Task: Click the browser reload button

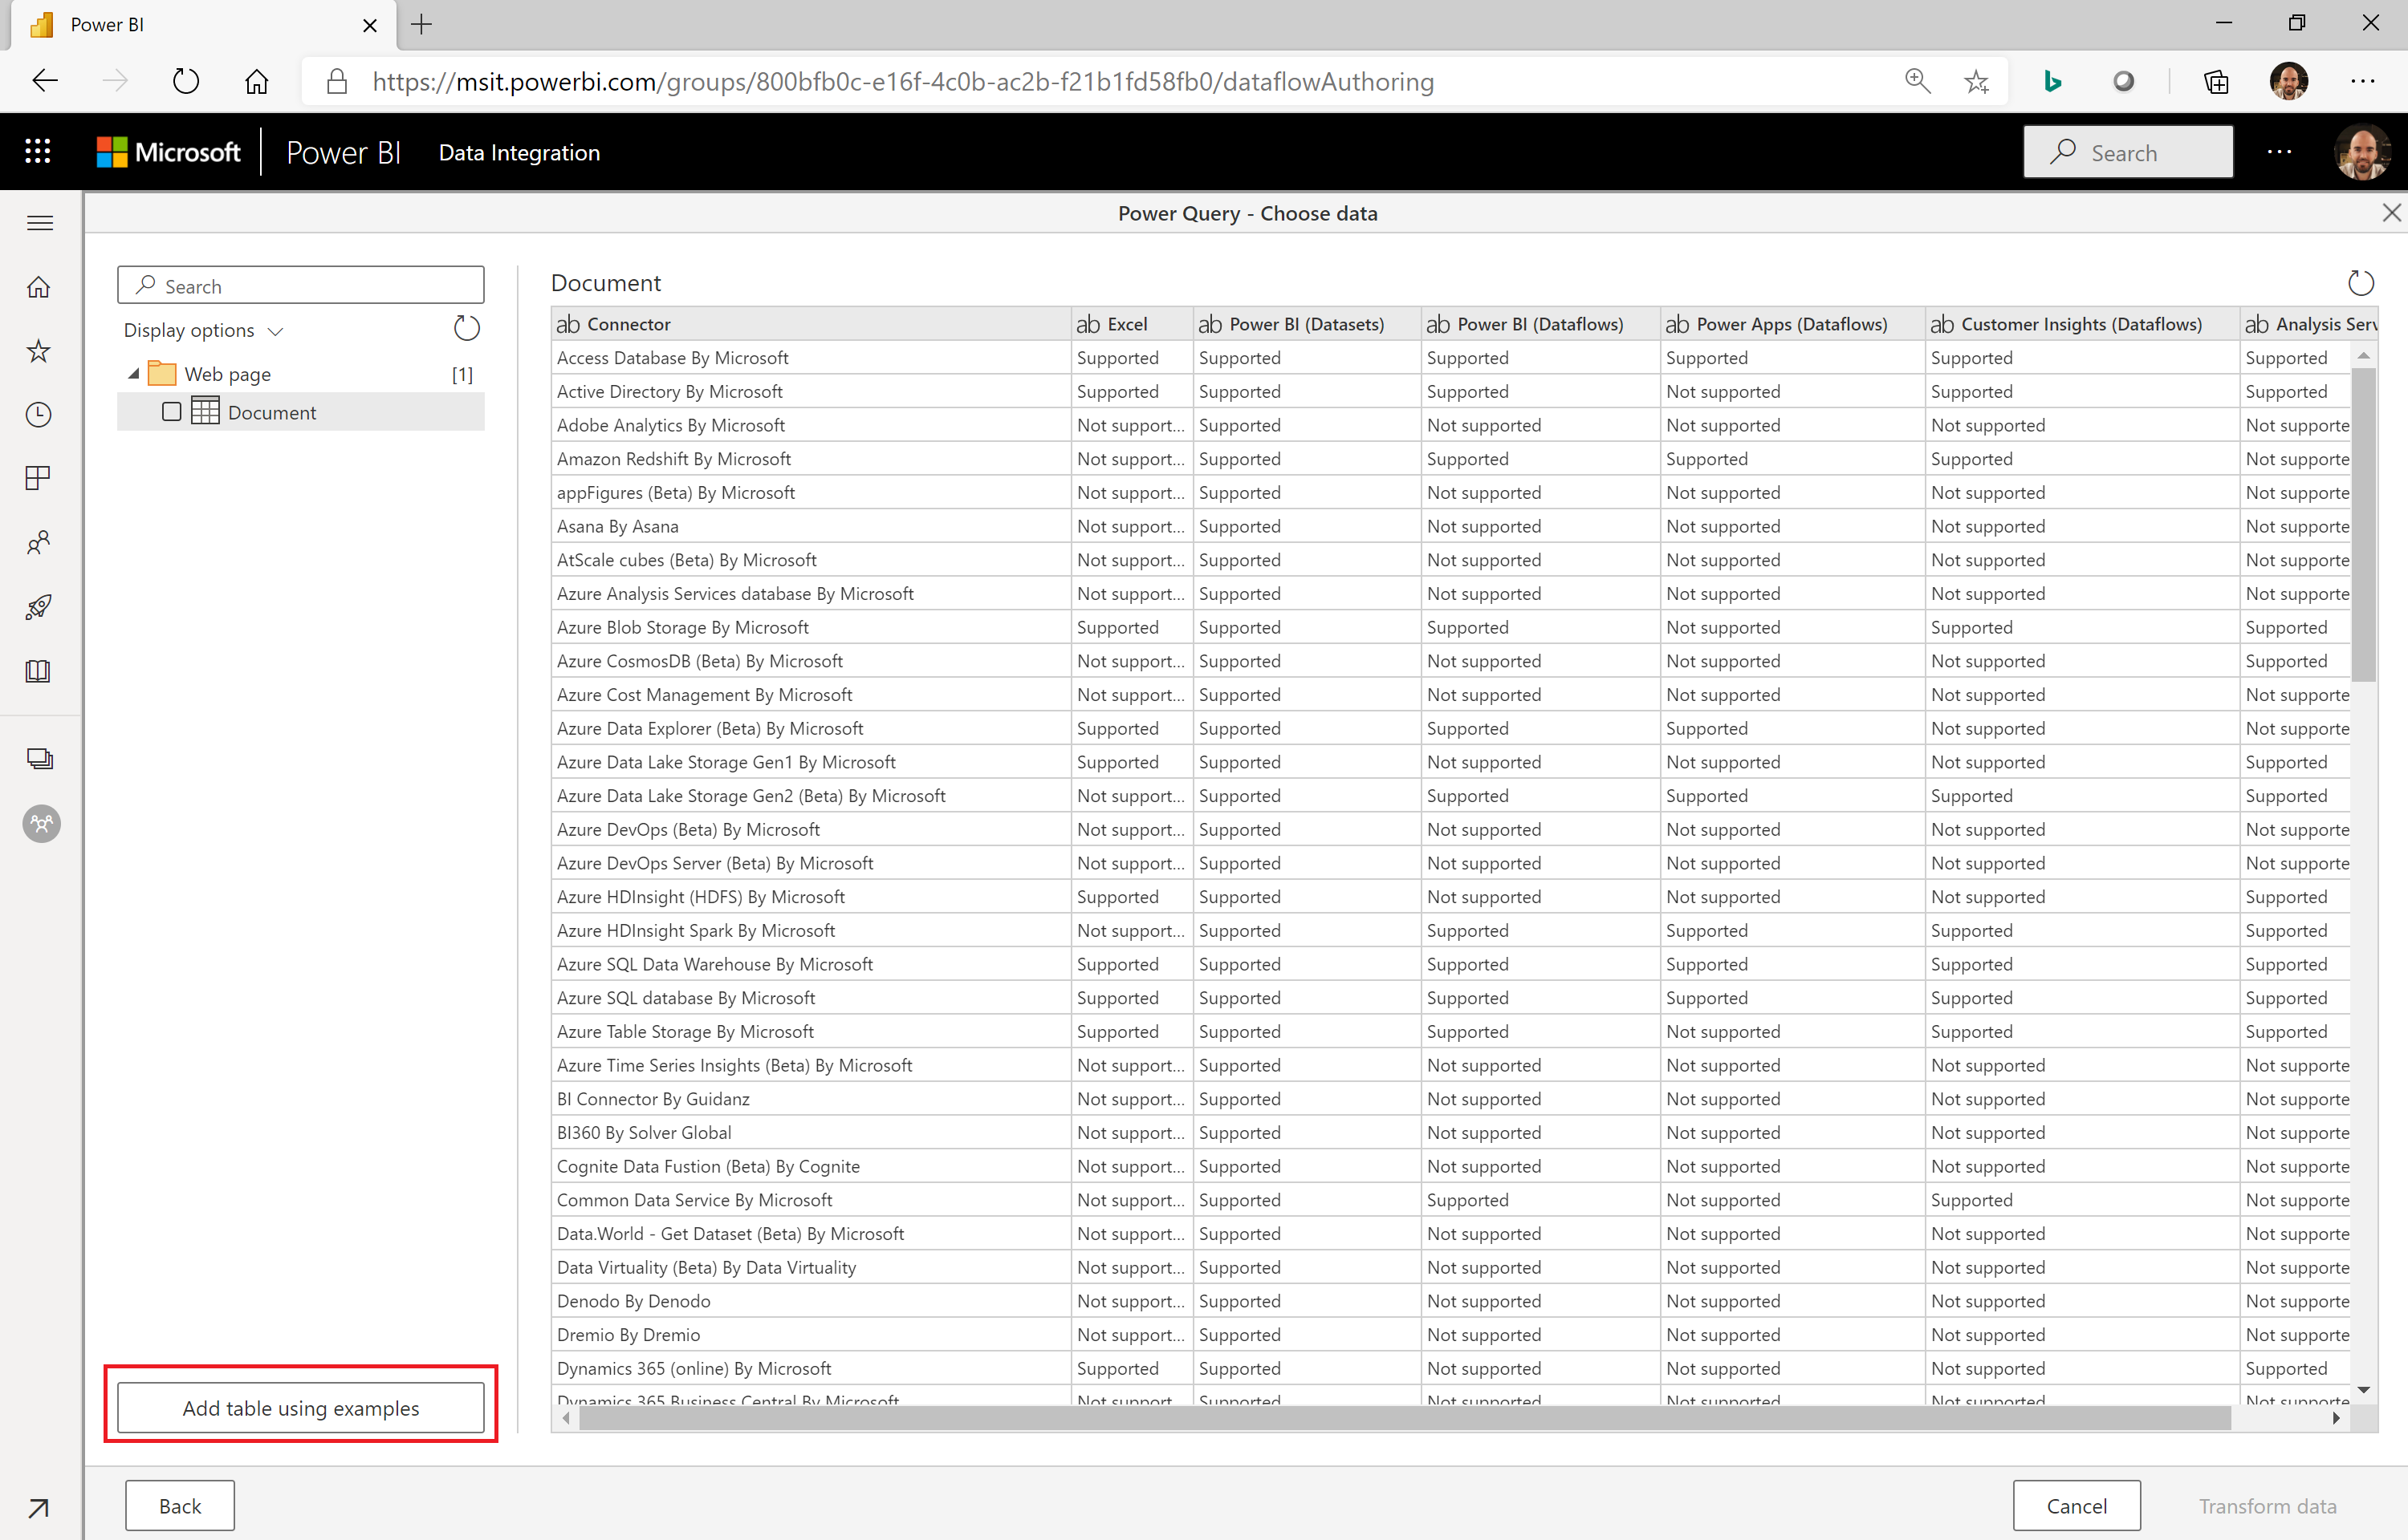Action: coord(186,81)
